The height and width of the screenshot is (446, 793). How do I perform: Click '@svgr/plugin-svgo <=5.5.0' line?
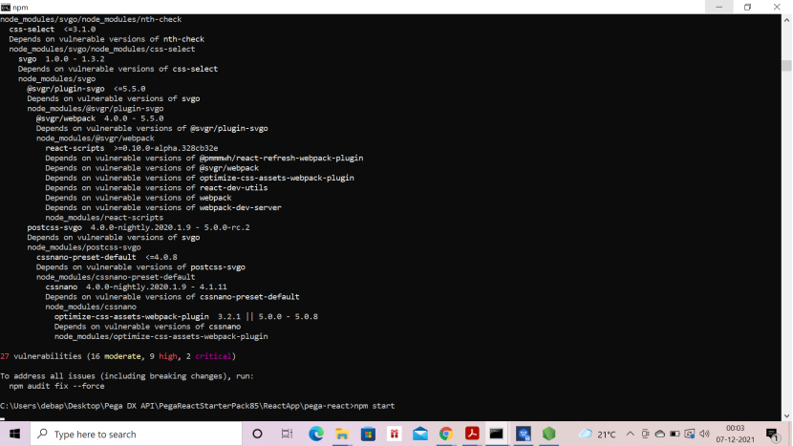86,89
